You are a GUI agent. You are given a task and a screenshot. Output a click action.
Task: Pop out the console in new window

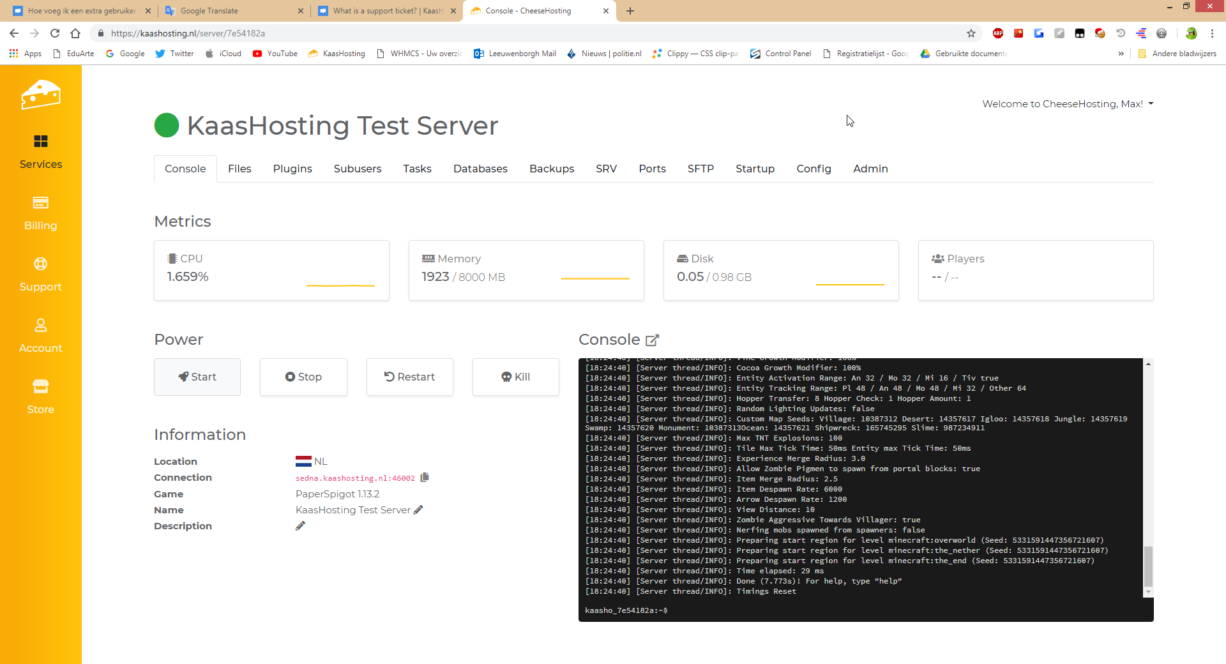652,340
